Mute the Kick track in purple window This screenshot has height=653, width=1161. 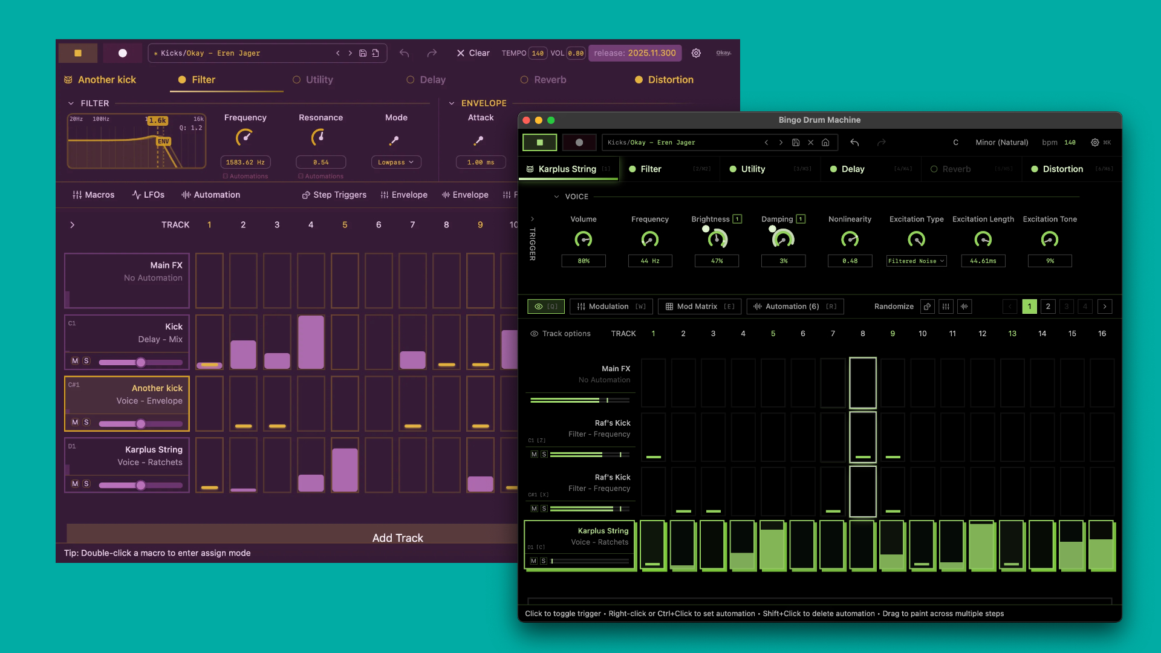75,361
